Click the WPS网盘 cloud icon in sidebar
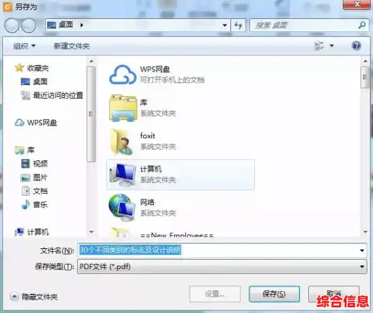The height and width of the screenshot is (313, 373). (19, 123)
